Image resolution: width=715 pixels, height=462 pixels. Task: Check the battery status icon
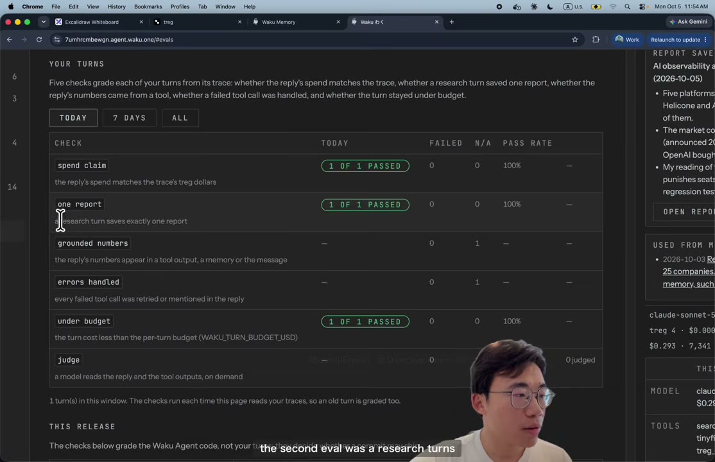[x=596, y=7]
